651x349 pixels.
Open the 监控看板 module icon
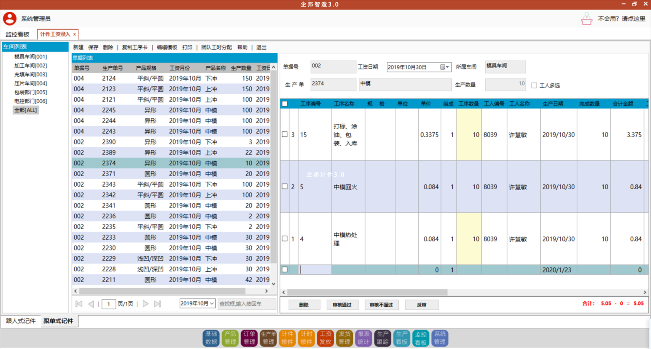pyautogui.click(x=421, y=338)
